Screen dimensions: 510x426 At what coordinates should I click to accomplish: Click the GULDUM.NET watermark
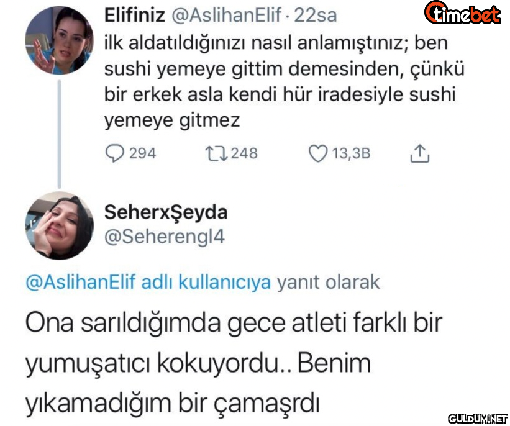coord(478,419)
